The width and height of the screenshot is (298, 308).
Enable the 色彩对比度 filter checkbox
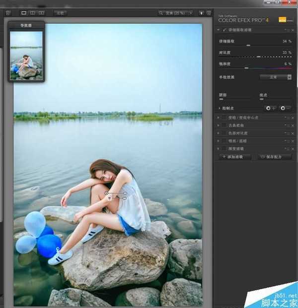(224, 133)
